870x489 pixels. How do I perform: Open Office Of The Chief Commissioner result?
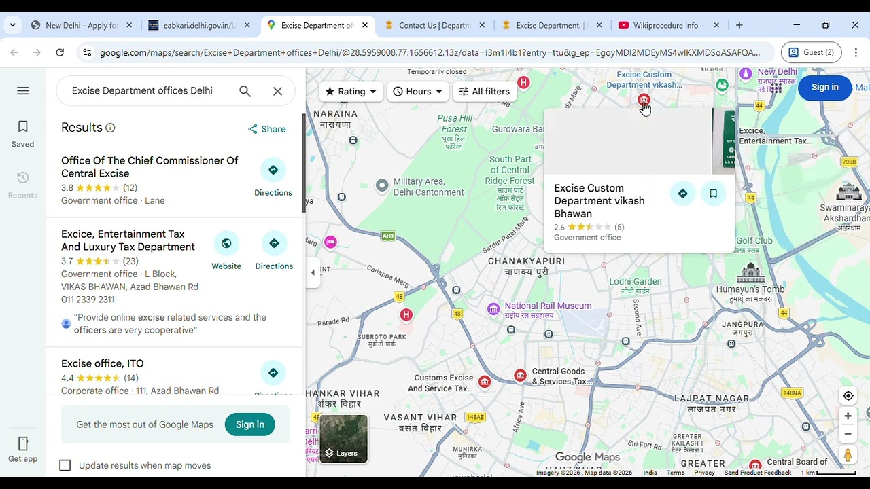click(150, 167)
